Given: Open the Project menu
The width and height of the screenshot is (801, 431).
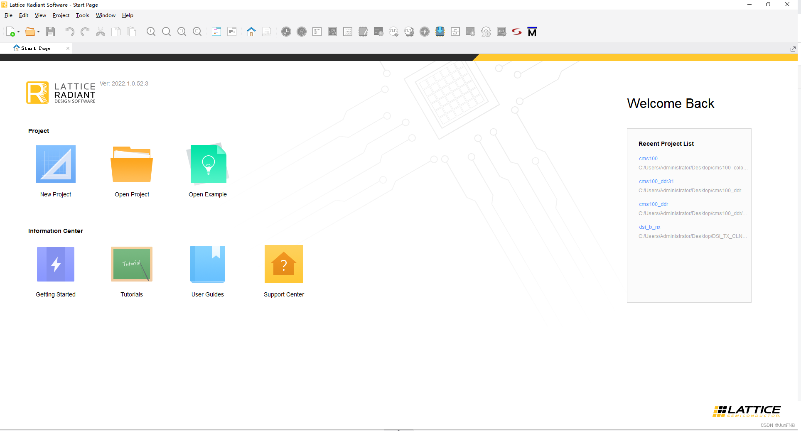Looking at the screenshot, I should [61, 15].
